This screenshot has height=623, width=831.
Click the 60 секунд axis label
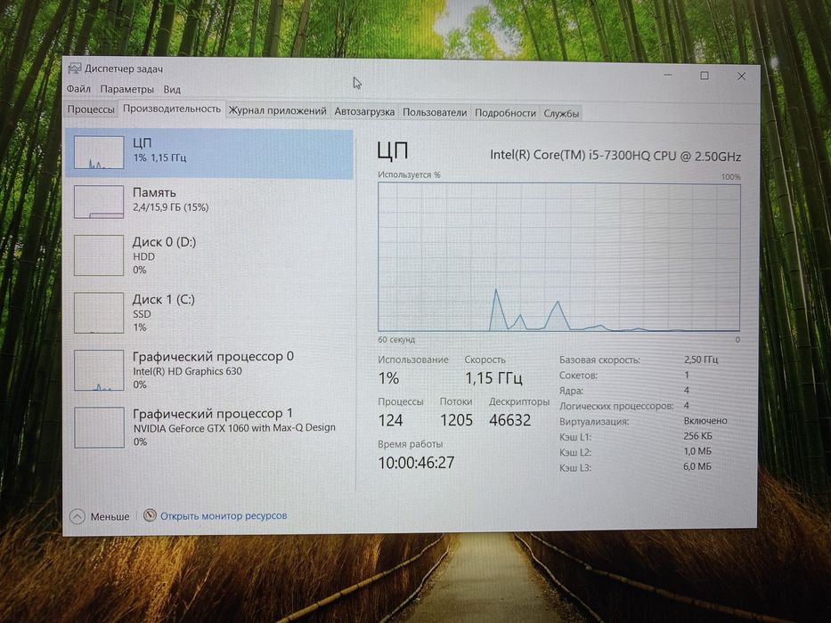pyautogui.click(x=396, y=340)
